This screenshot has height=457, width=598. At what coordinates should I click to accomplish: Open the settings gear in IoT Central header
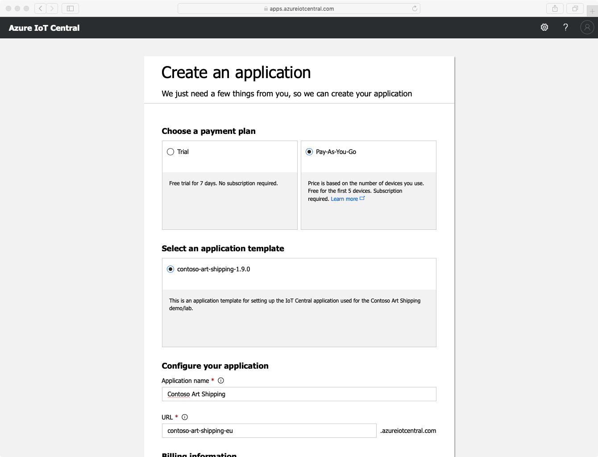pyautogui.click(x=544, y=27)
